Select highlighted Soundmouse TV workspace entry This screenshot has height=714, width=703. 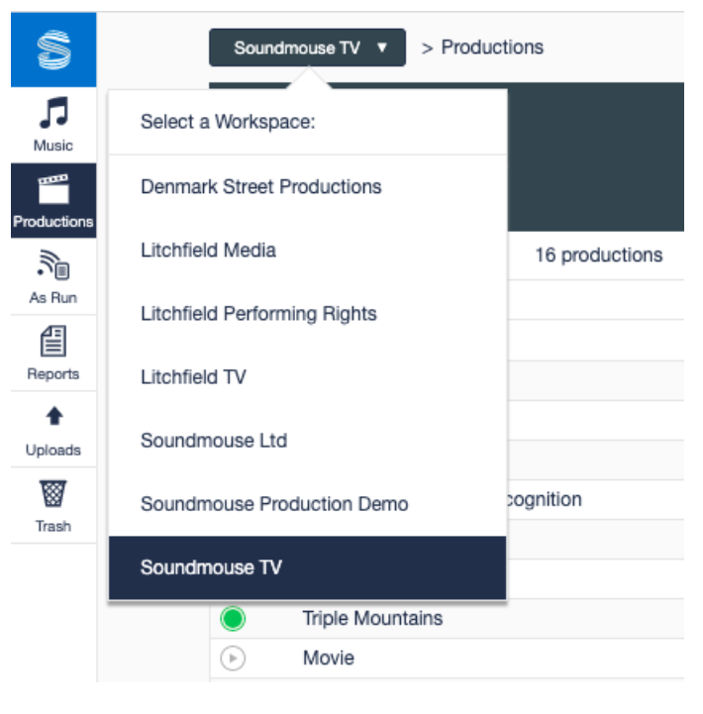tap(307, 567)
